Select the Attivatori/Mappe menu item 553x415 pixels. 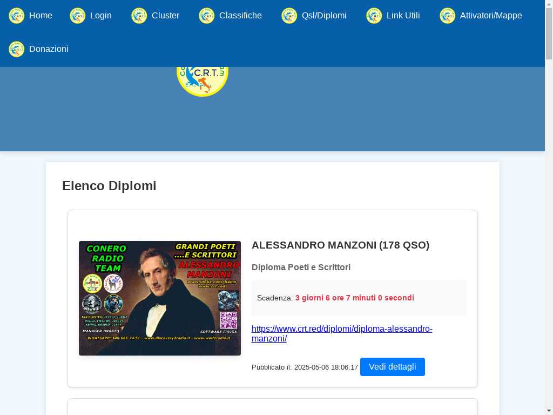tap(491, 16)
